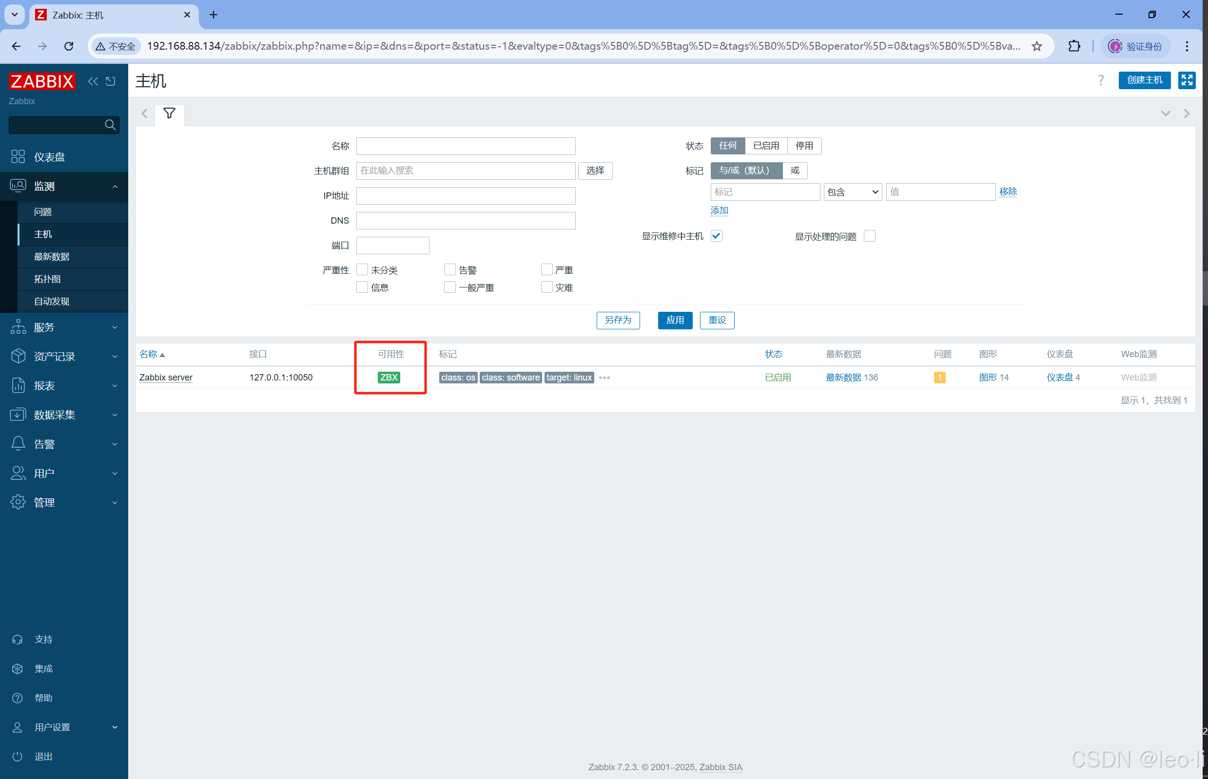This screenshot has width=1208, height=779.
Task: Click the sidebar search magnifier icon
Action: 110,124
